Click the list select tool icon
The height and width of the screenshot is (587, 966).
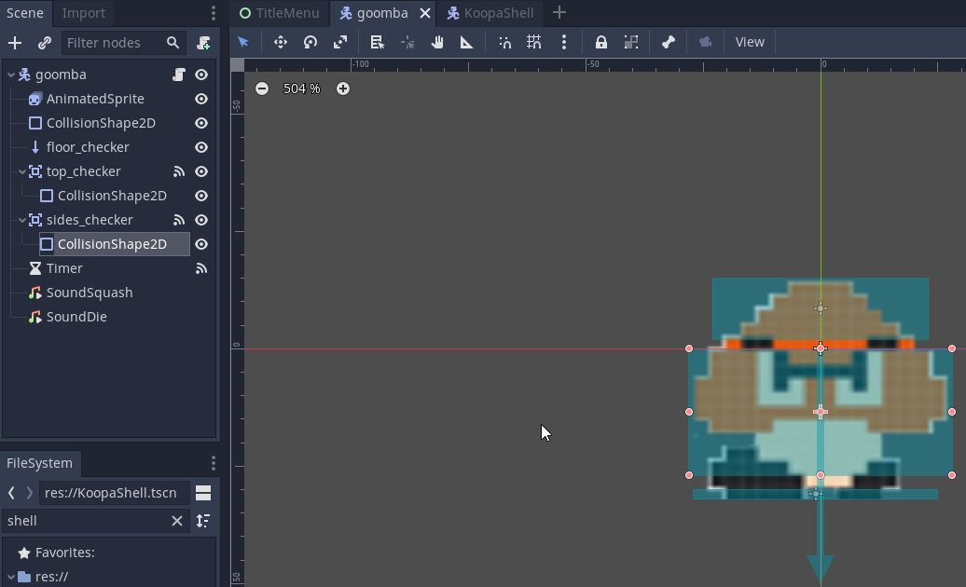[377, 42]
